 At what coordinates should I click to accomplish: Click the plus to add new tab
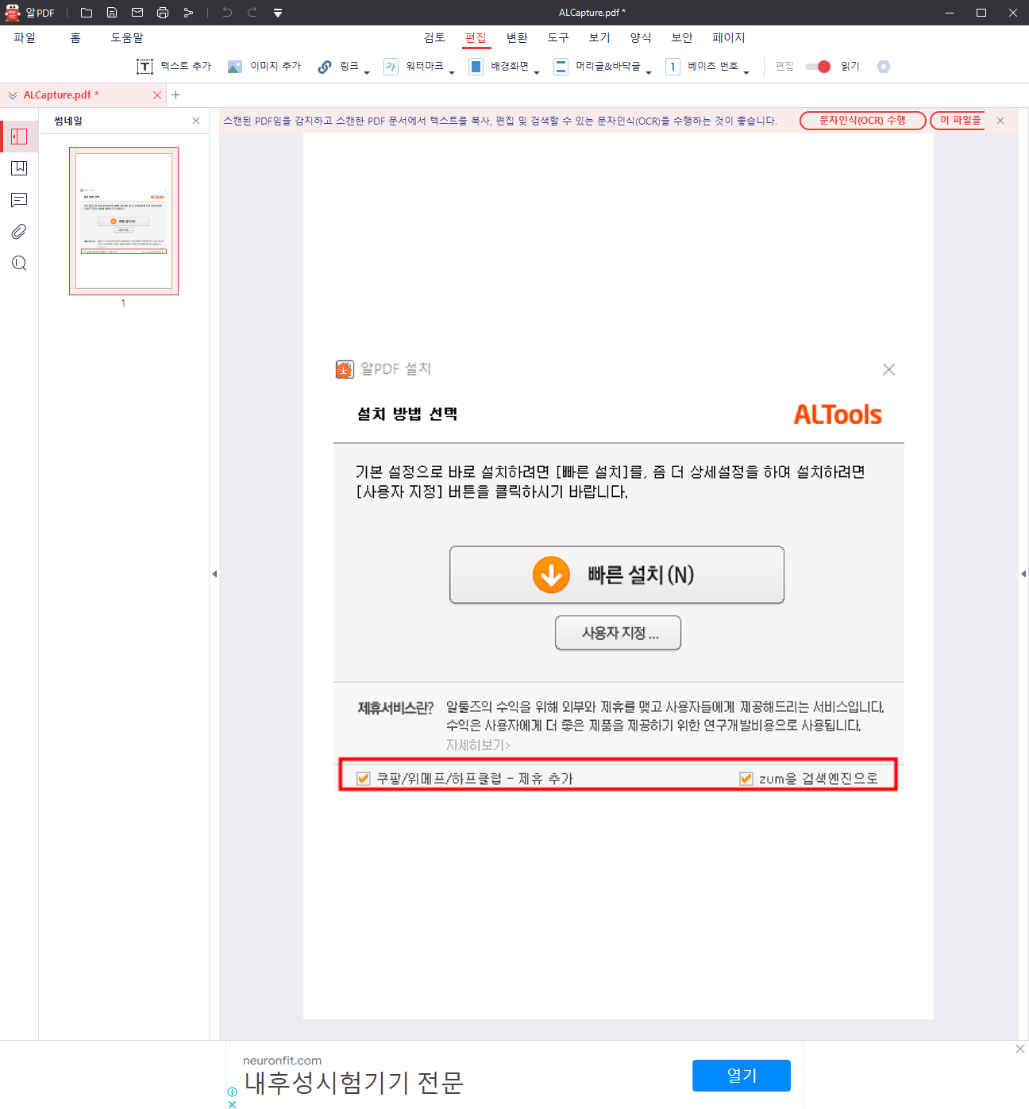click(176, 95)
